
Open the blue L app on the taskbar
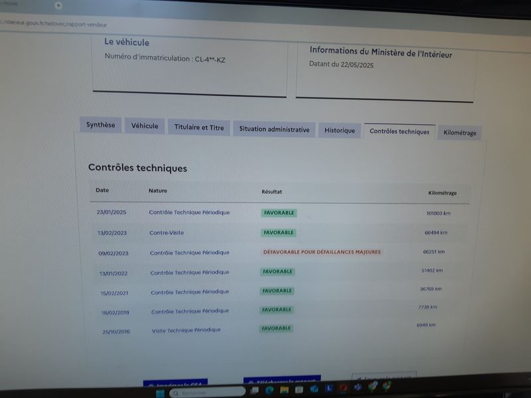(x=329, y=388)
